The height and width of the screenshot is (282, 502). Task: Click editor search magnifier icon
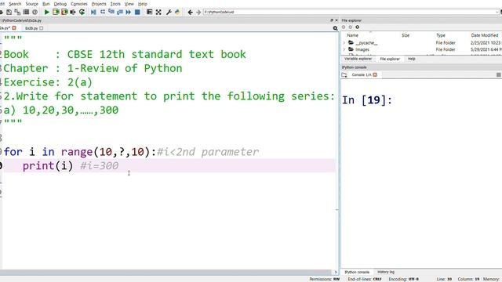335,28
